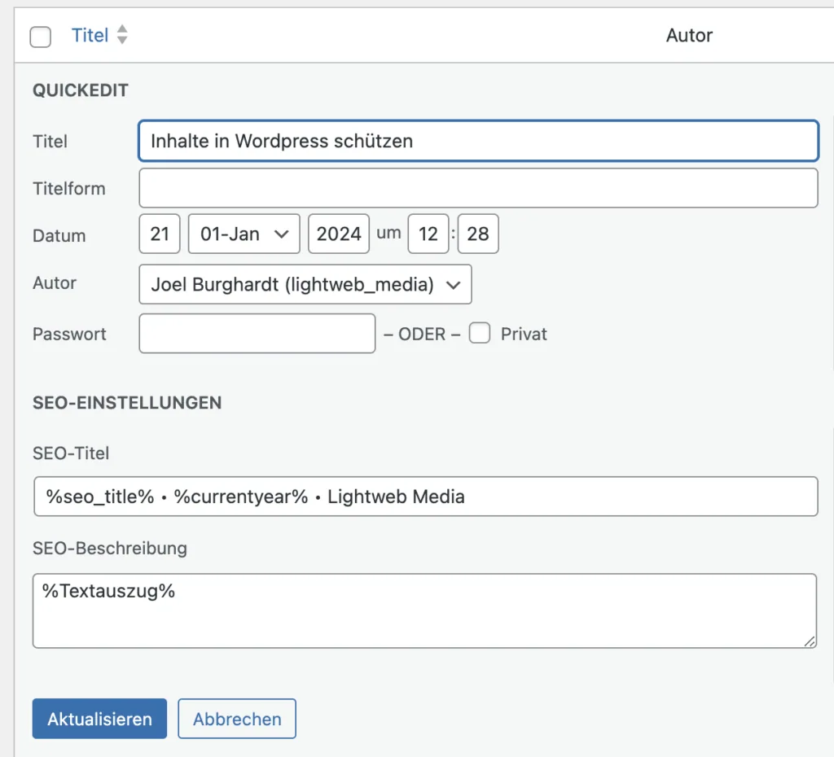Click the SEO-Beschreibung label

click(x=110, y=548)
